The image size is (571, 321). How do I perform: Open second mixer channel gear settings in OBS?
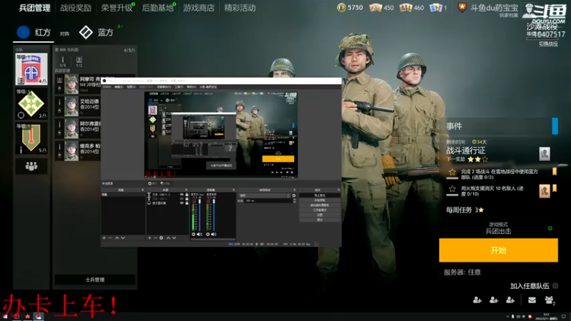208,235
